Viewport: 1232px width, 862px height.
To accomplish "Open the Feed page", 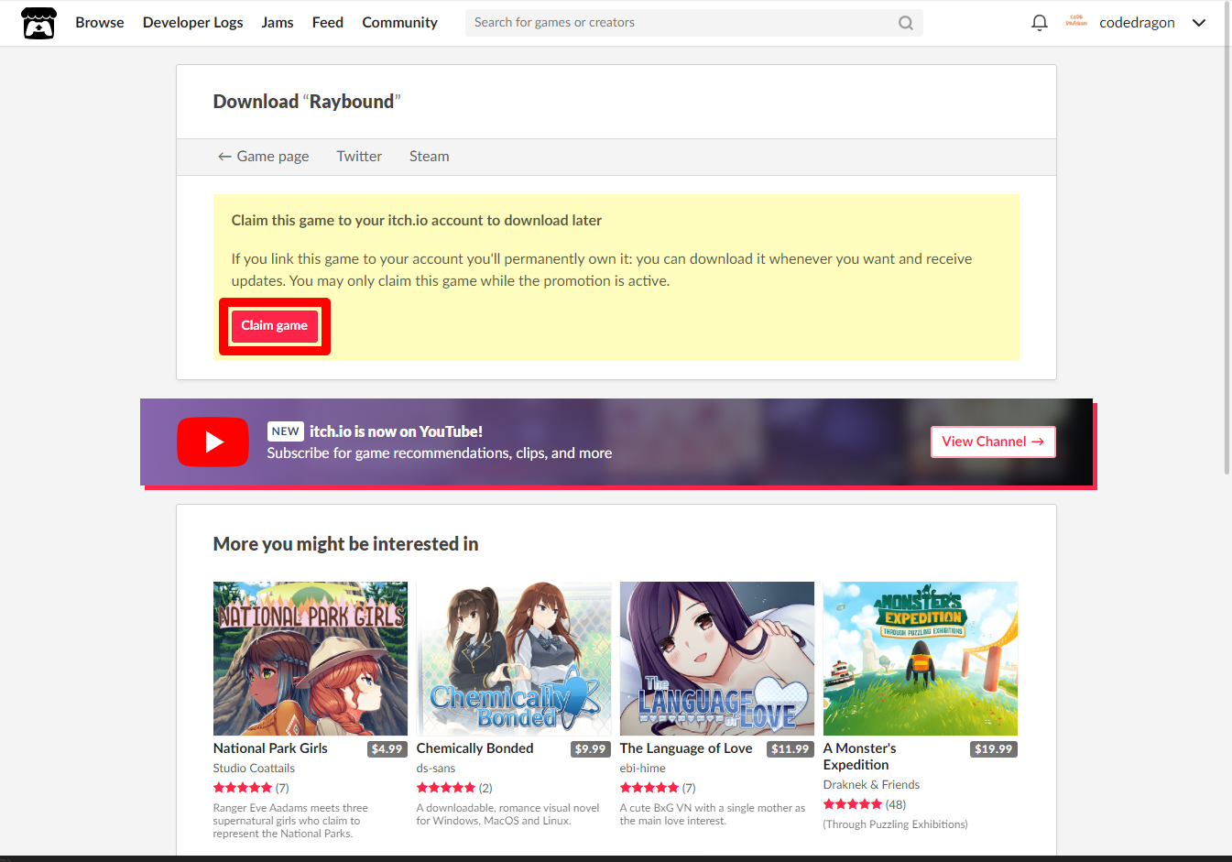I will click(x=328, y=23).
